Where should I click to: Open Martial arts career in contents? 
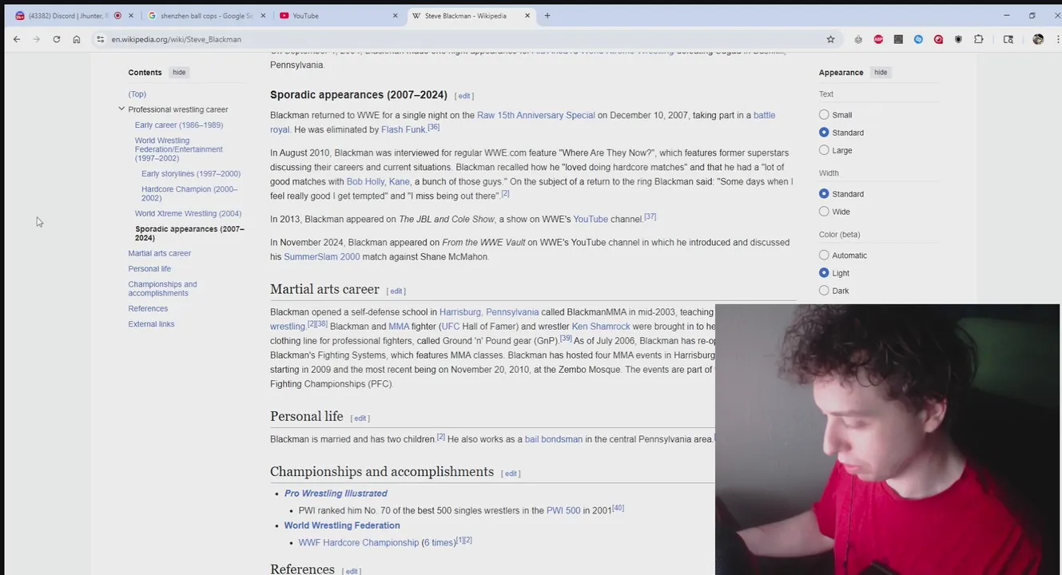pyautogui.click(x=160, y=253)
